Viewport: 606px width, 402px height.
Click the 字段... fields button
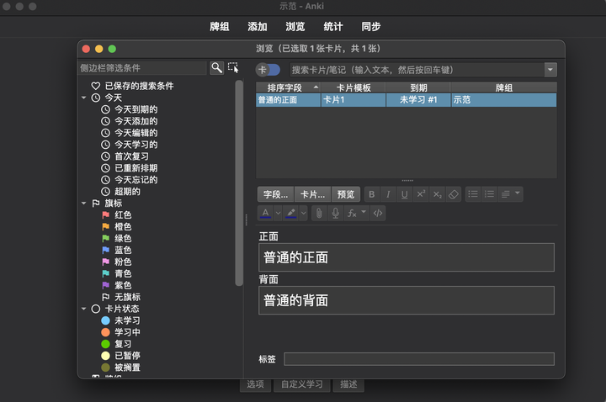[275, 194]
